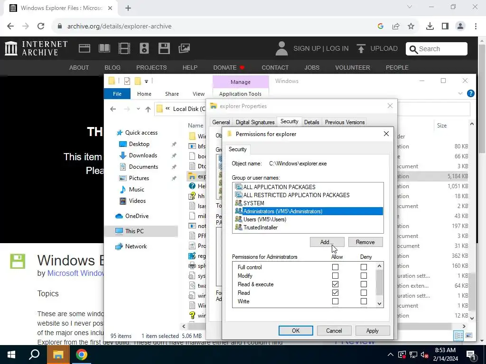Go back with the browser back arrow
The image size is (486, 364).
(x=10, y=26)
